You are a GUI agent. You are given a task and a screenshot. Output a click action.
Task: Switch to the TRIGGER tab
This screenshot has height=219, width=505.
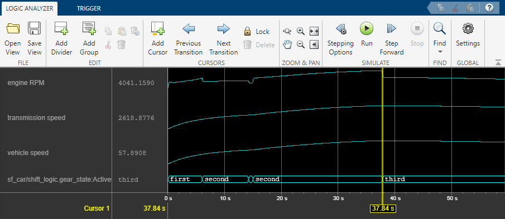(89, 9)
